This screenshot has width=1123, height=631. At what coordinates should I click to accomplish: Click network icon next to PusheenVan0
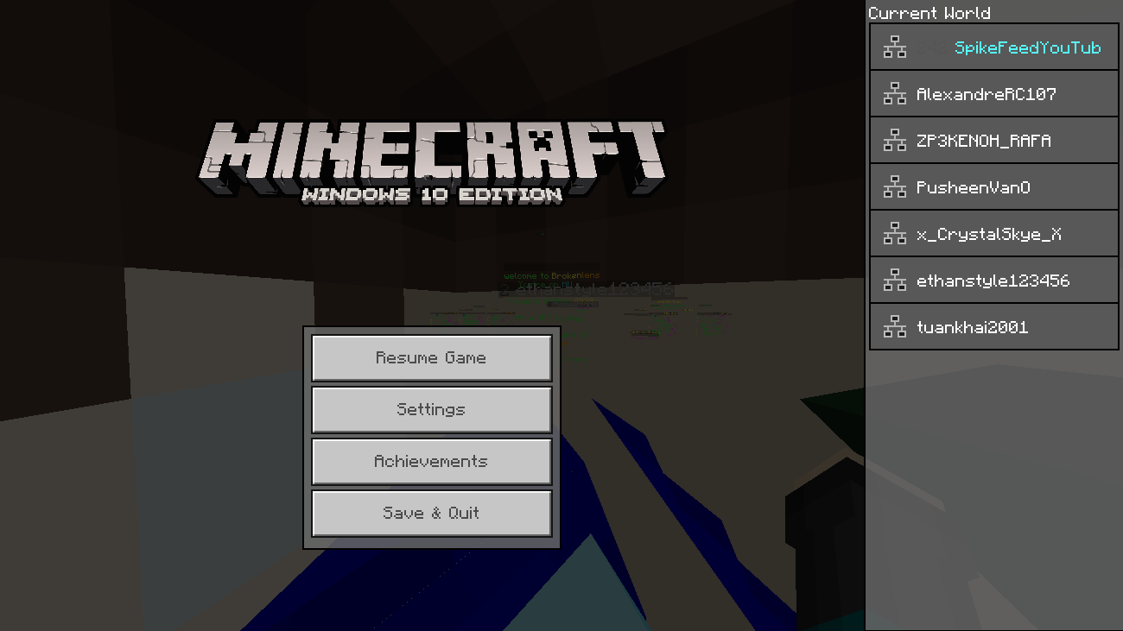coord(895,187)
